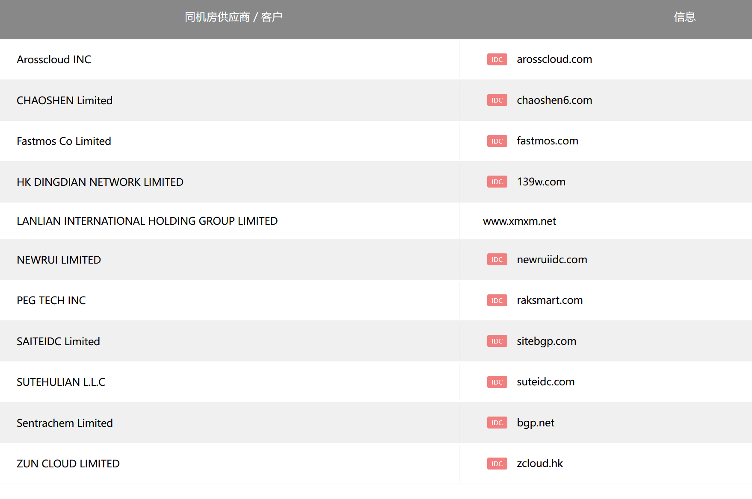Select Arosscloud INC provider name
Image resolution: width=752 pixels, height=499 pixels.
54,59
